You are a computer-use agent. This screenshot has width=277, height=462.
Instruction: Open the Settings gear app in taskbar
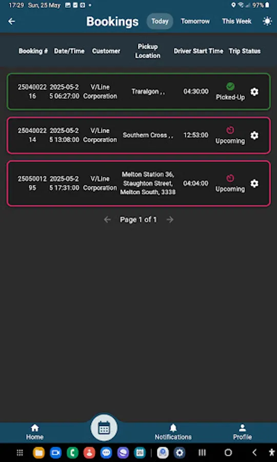point(179,453)
